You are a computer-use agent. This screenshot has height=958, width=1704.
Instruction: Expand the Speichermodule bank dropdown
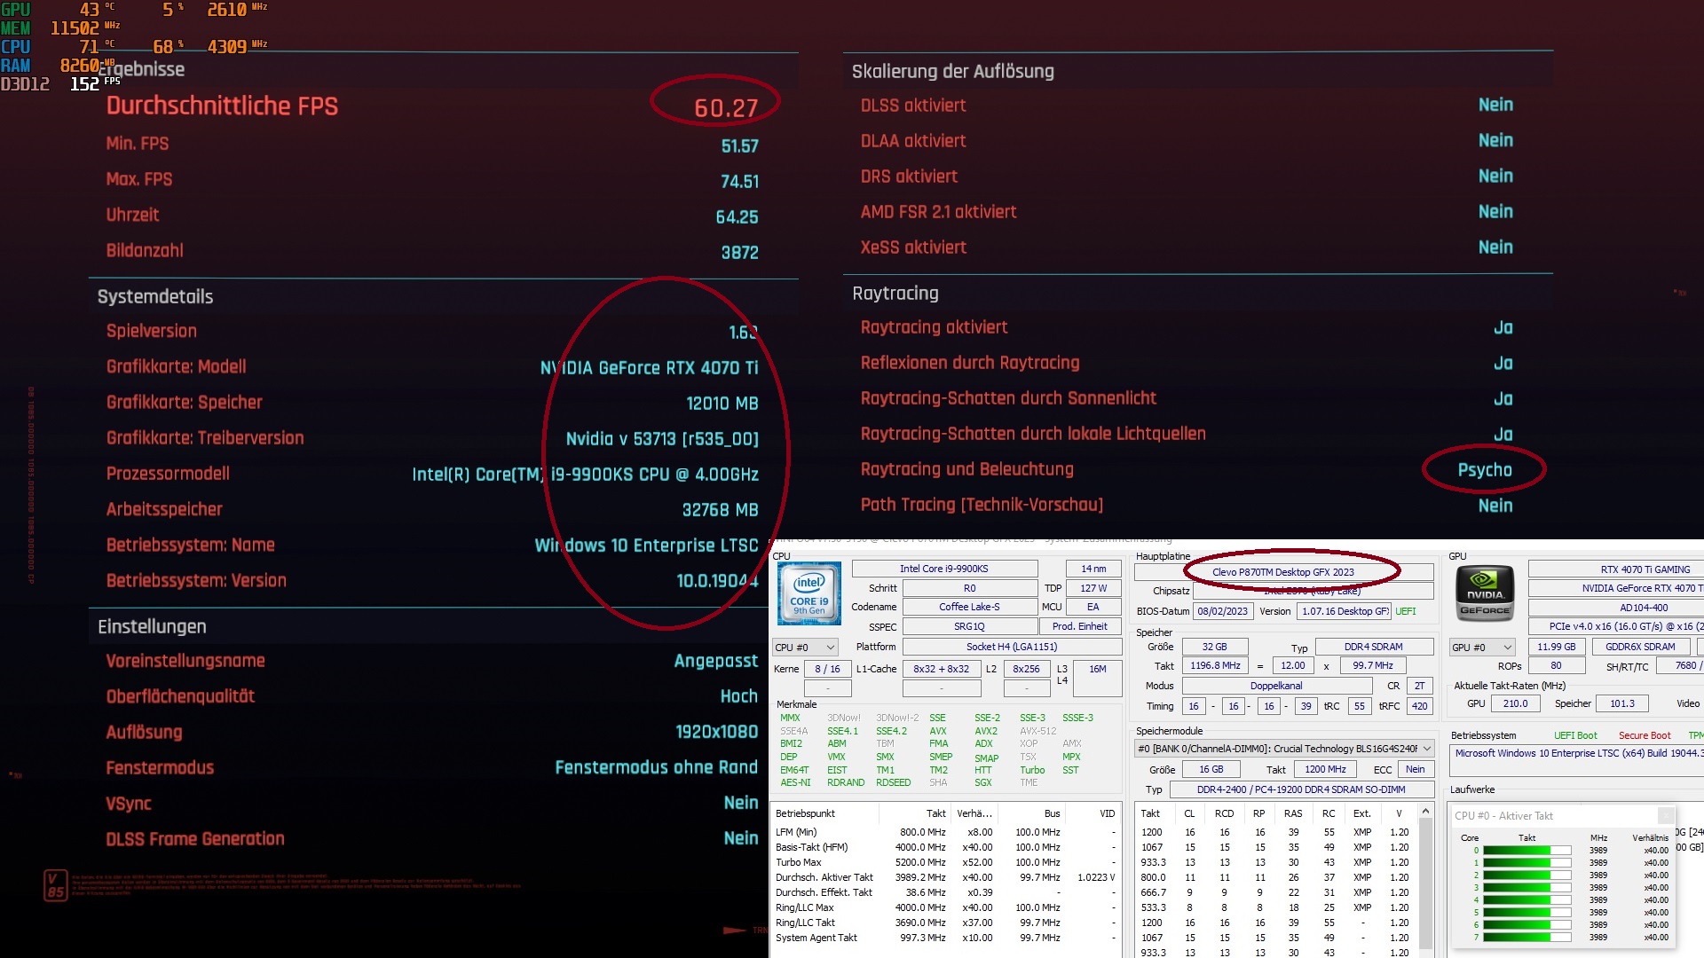(x=1426, y=749)
